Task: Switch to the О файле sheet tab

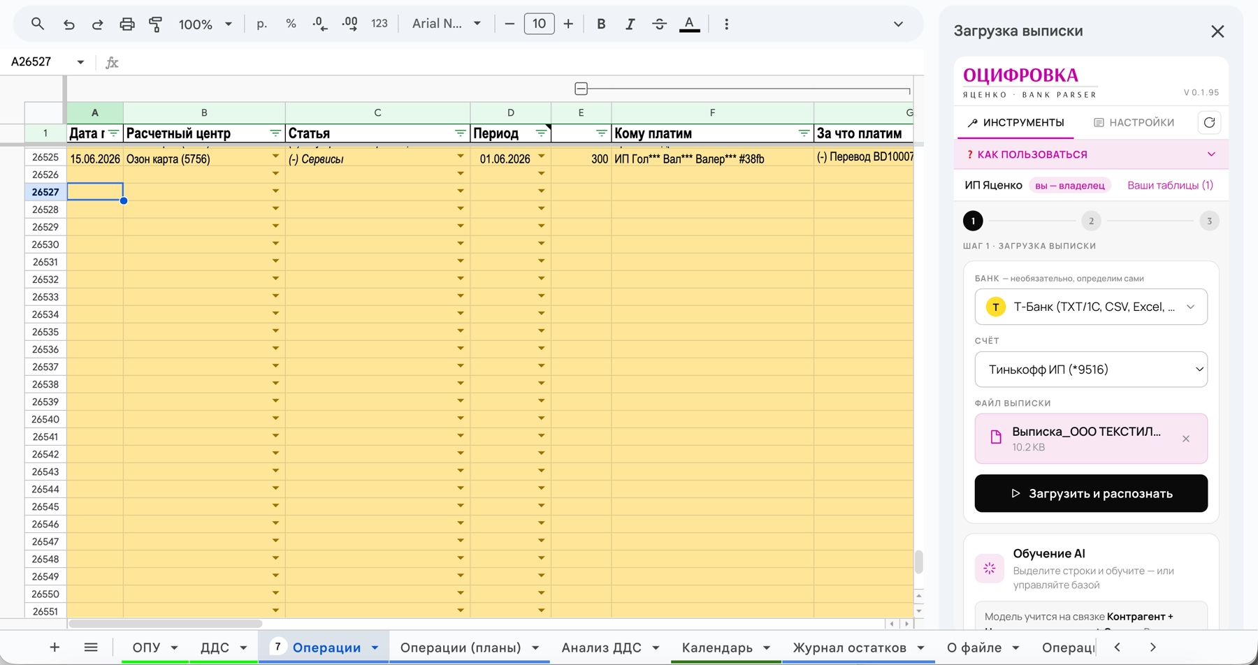Action: (x=974, y=648)
